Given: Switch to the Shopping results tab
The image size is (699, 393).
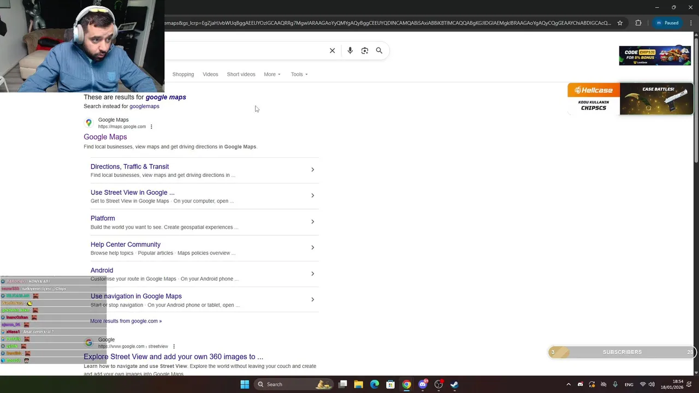Looking at the screenshot, I should (x=183, y=74).
